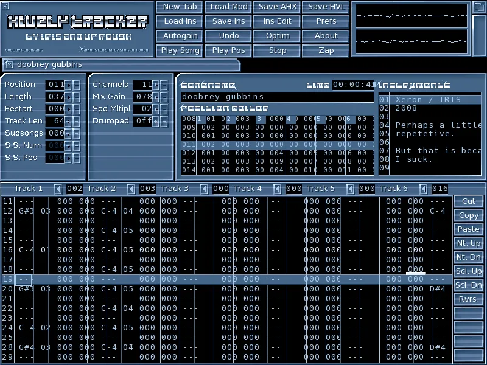Increase Position with the plus button

[x=68, y=85]
